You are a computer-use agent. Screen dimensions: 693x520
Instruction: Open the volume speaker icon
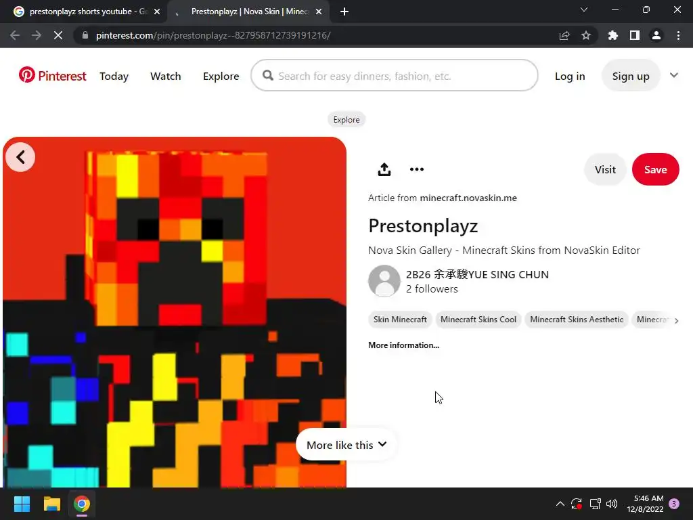612,504
